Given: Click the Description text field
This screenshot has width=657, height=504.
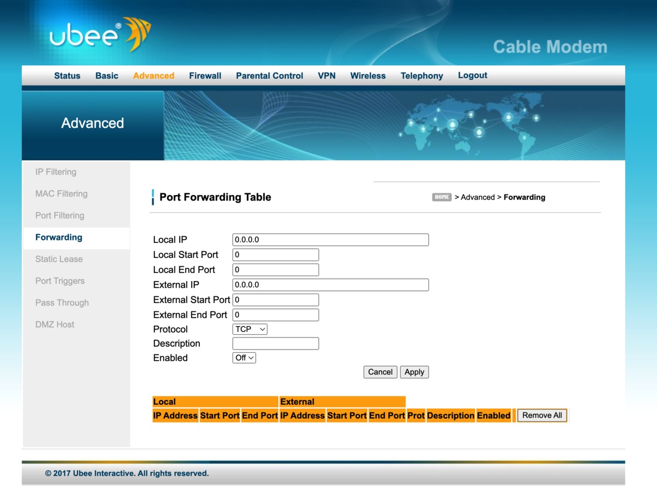Looking at the screenshot, I should (275, 343).
